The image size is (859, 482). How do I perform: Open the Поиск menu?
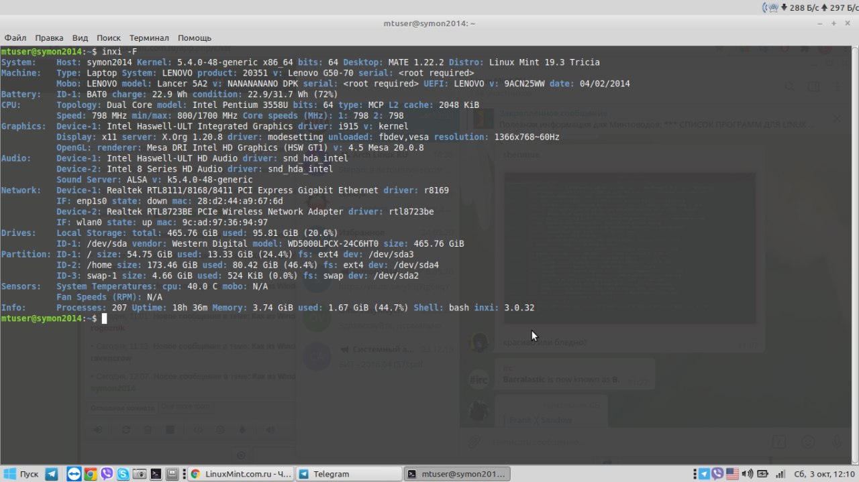109,38
